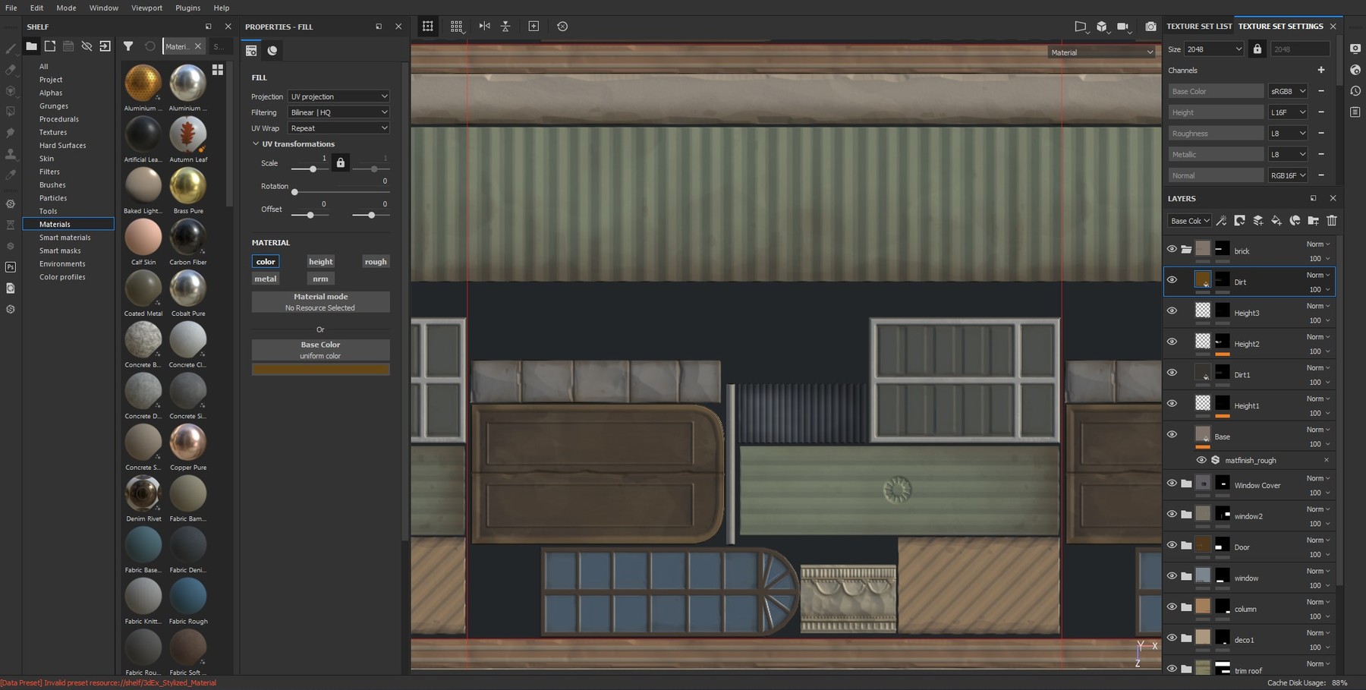The width and height of the screenshot is (1366, 690).
Task: Add a new folder in Layers
Action: pos(1313,221)
